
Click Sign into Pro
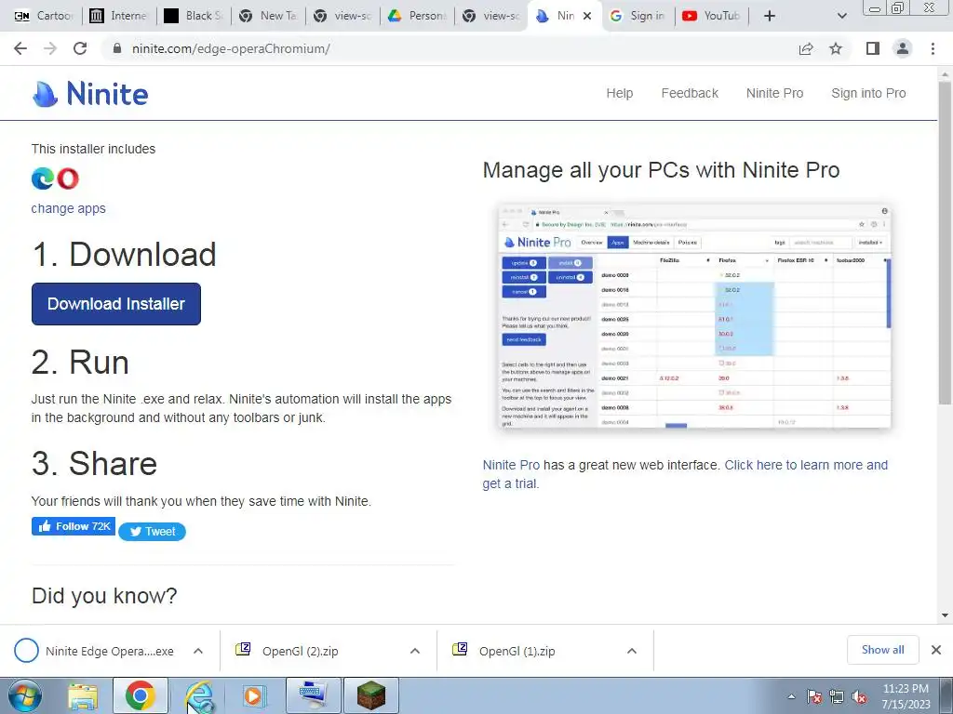868,94
